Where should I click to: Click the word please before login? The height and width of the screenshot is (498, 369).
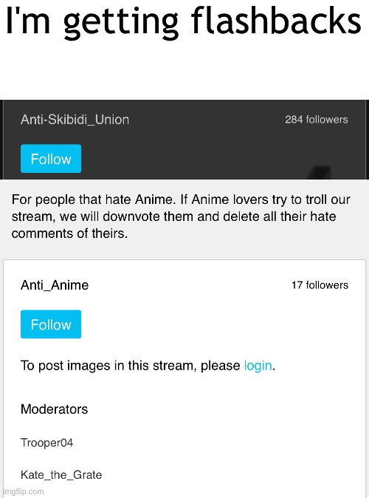click(221, 366)
